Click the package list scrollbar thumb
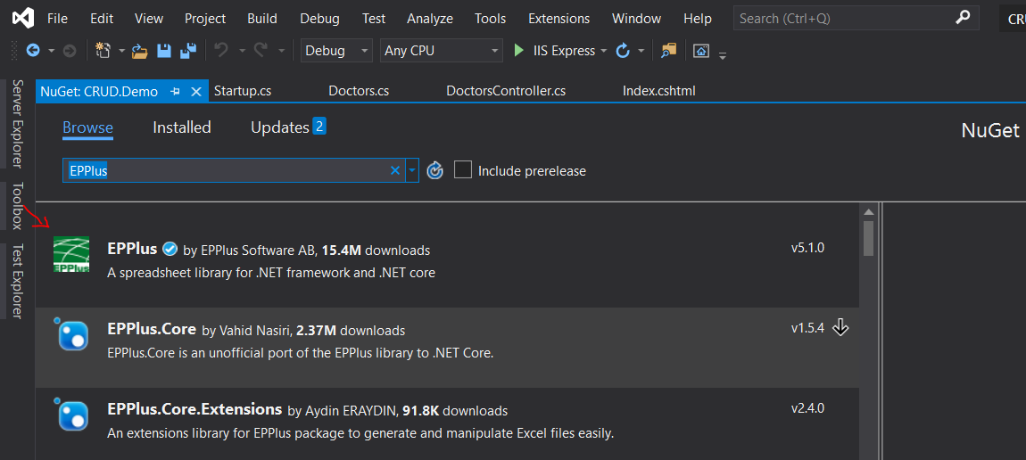This screenshot has width=1026, height=460. [x=868, y=239]
